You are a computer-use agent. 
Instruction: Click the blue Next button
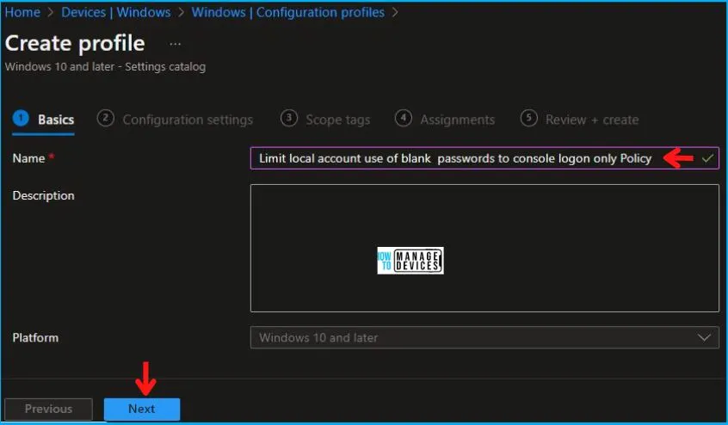click(x=142, y=409)
